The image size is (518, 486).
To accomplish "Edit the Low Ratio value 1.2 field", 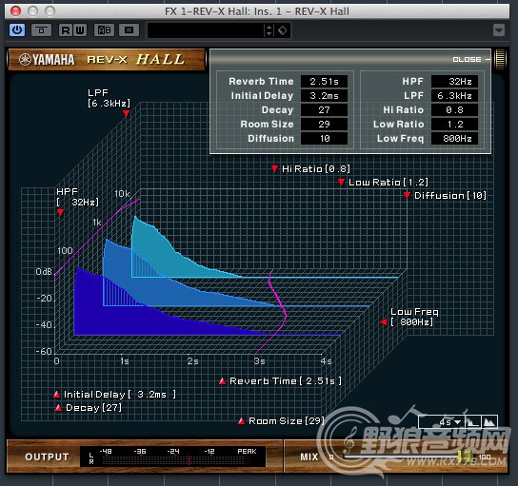I will (454, 124).
